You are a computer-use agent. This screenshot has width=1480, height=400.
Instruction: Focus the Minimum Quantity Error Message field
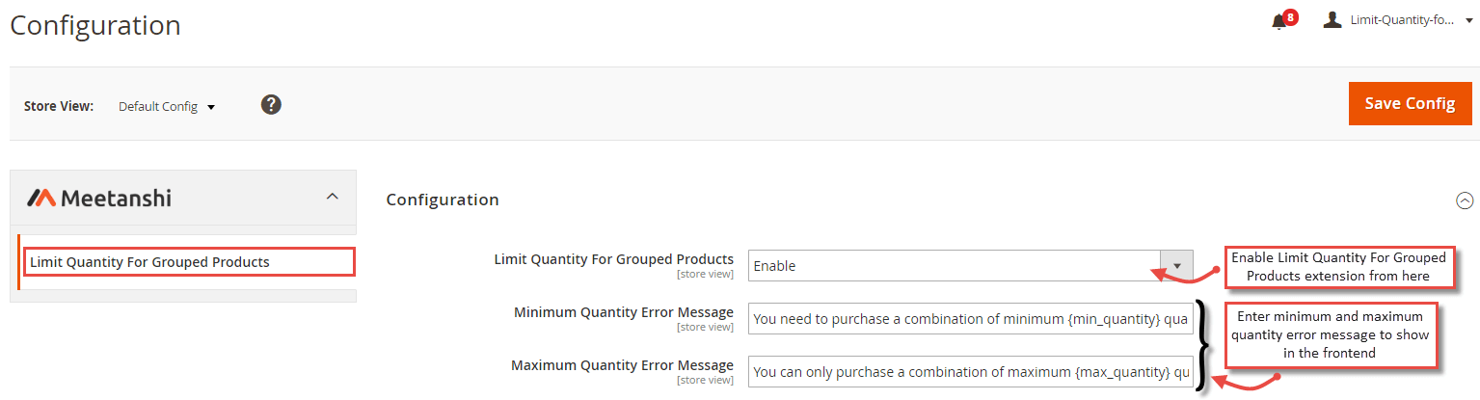pos(970,318)
